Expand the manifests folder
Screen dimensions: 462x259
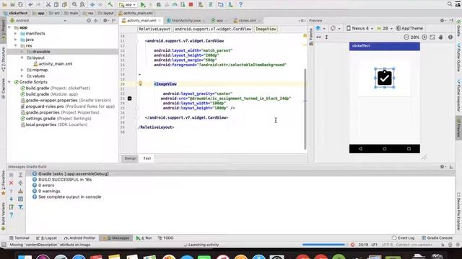(x=16, y=34)
